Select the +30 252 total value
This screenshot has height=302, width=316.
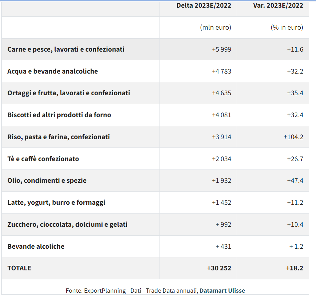[x=219, y=268]
